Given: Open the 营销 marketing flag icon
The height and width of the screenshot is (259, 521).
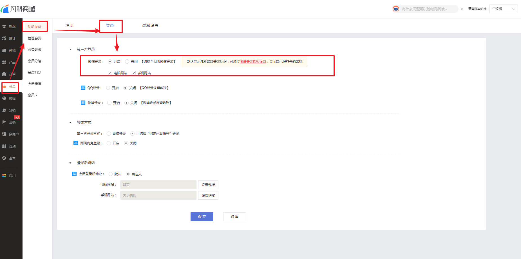Looking at the screenshot, I should click(4, 122).
